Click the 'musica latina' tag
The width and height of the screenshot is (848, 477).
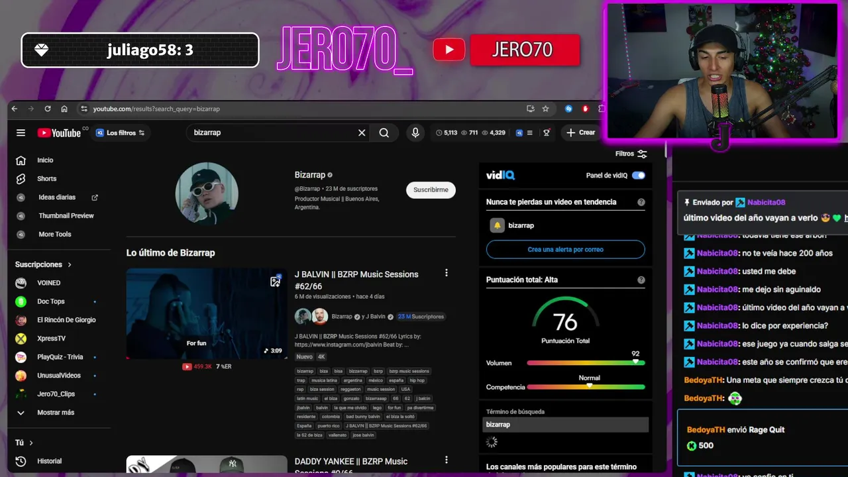[x=324, y=381]
